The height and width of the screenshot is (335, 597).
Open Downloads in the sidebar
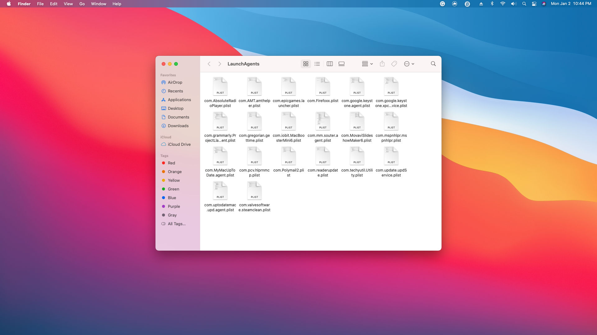[x=178, y=126]
